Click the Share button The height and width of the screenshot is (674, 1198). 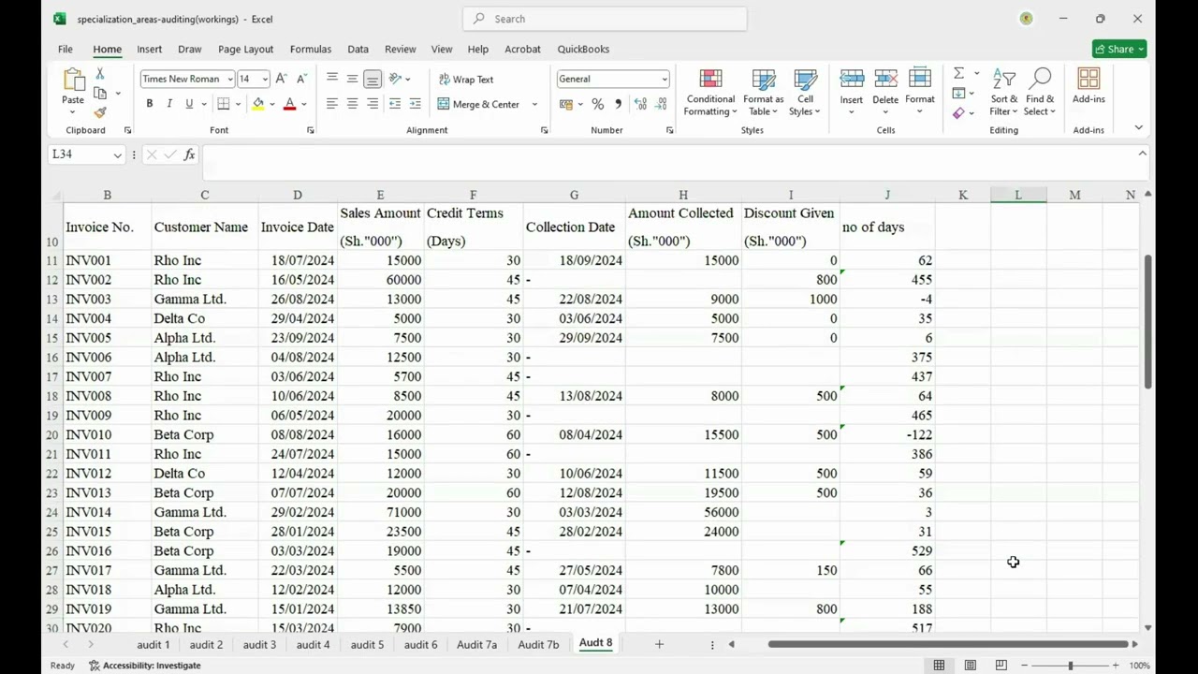[1119, 49]
